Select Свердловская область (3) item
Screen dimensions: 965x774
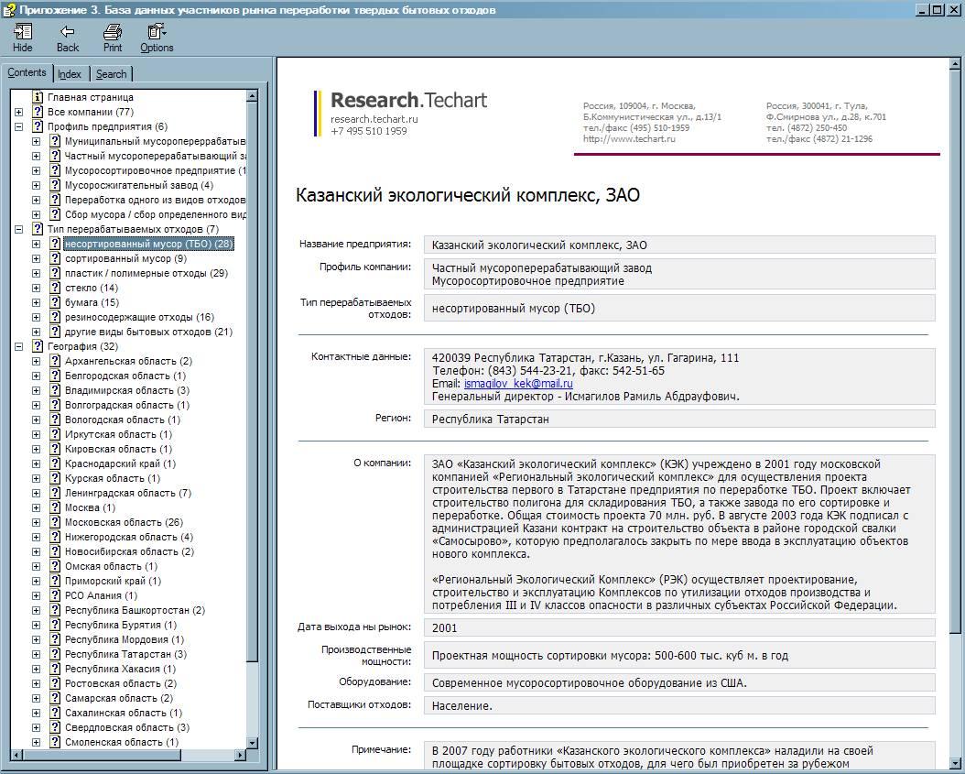coord(127,728)
